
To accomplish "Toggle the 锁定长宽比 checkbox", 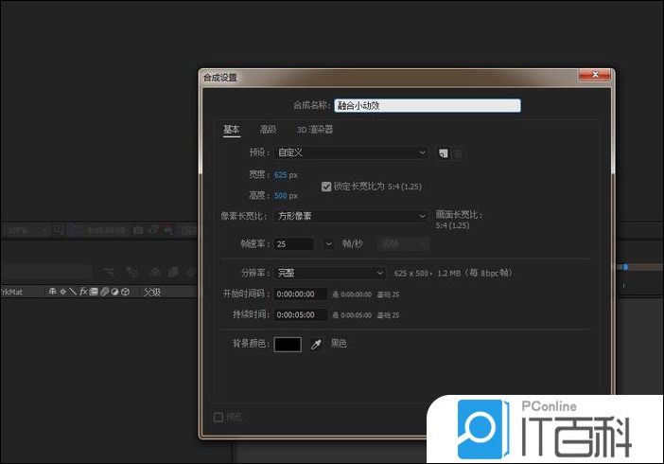I will coord(326,187).
